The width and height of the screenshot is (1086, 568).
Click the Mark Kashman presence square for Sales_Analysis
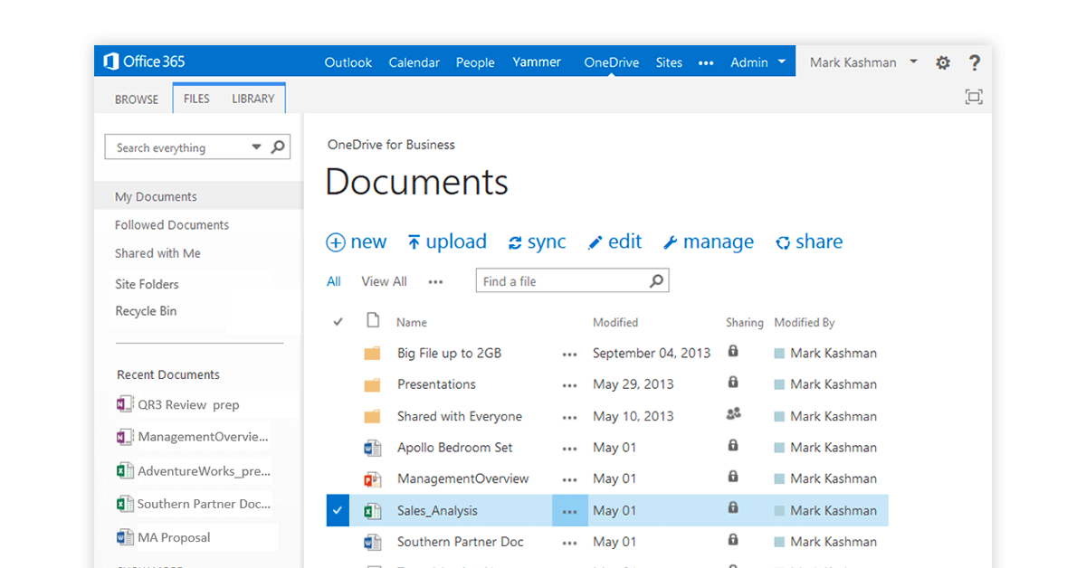(779, 512)
